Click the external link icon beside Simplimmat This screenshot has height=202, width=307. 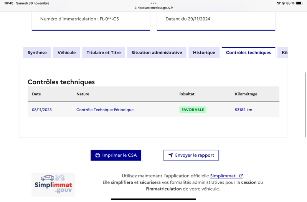(x=241, y=176)
